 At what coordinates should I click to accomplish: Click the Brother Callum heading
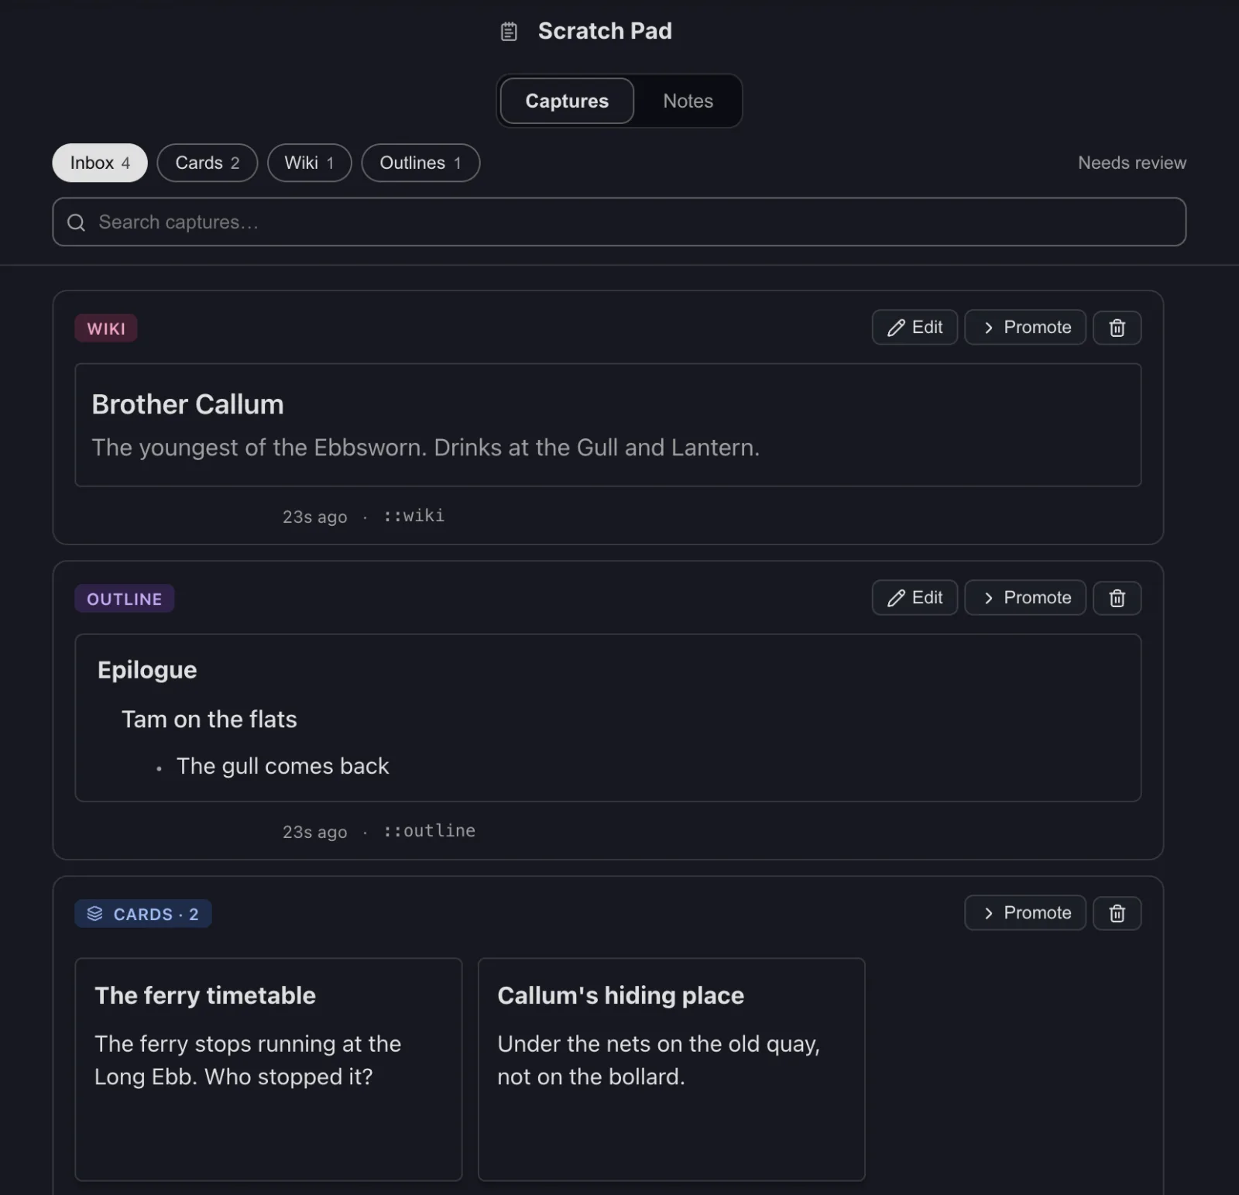point(187,405)
